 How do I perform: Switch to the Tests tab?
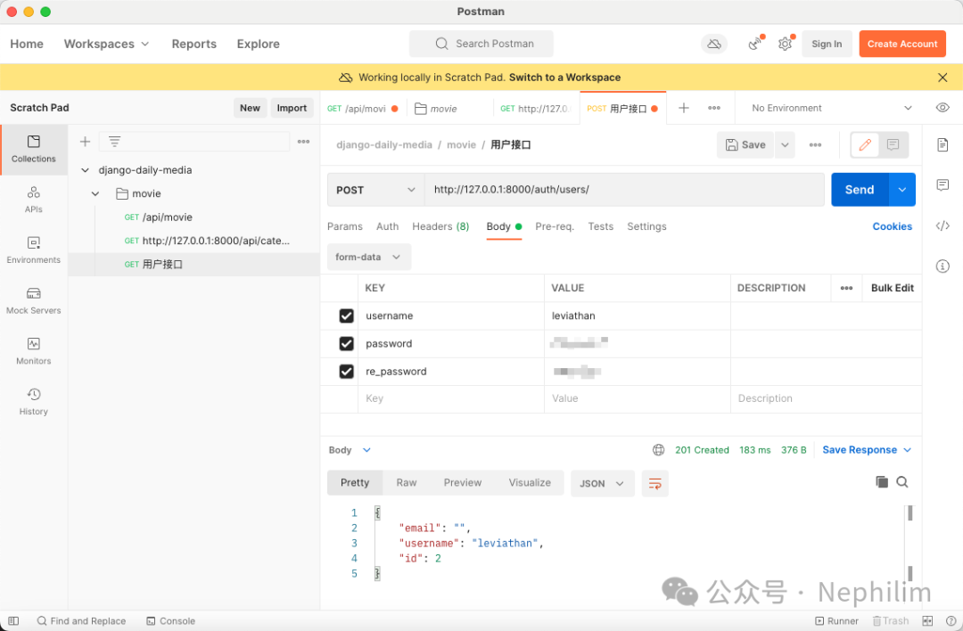coord(601,226)
